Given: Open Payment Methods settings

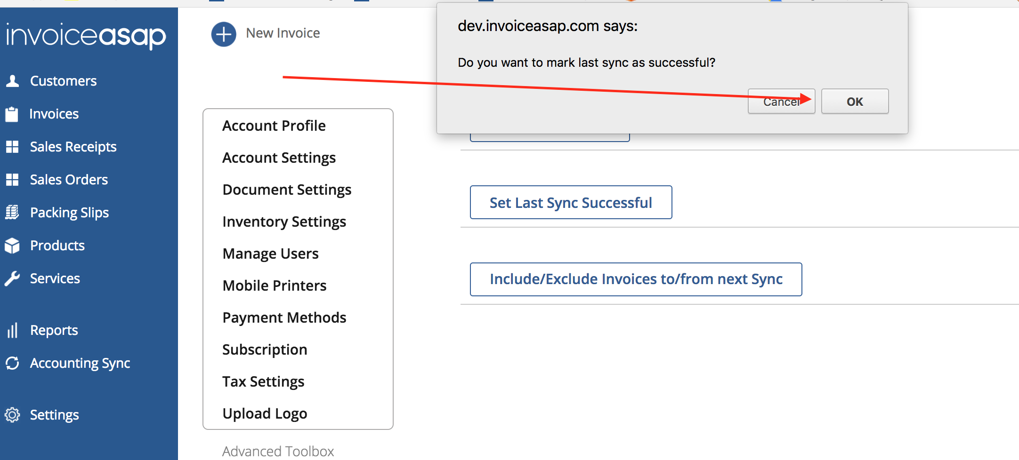Looking at the screenshot, I should pos(284,317).
